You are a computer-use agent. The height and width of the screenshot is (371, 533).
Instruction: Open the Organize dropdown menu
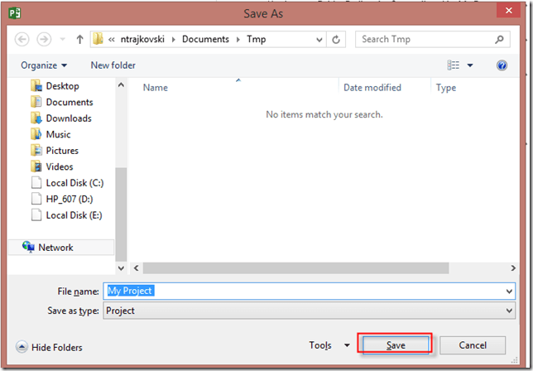point(44,65)
